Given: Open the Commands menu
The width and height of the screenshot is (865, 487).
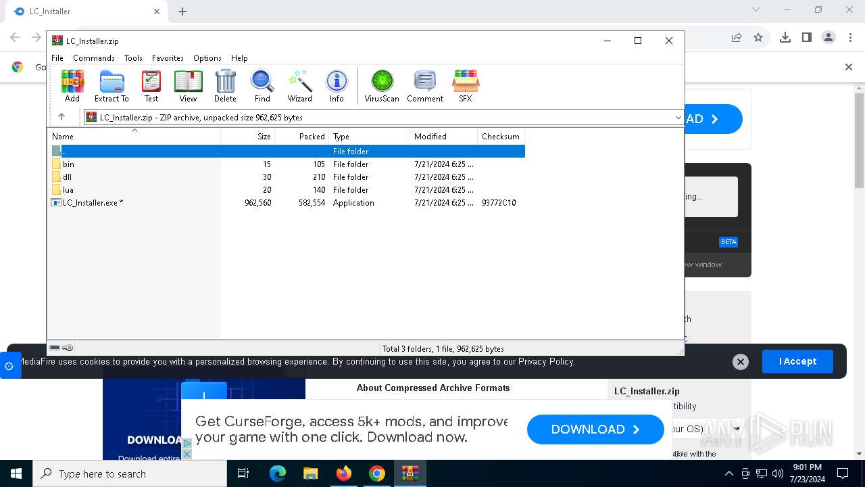Looking at the screenshot, I should pyautogui.click(x=94, y=58).
